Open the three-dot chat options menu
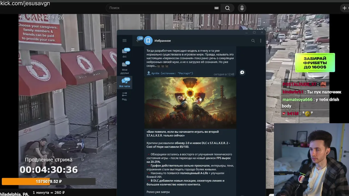This screenshot has width=349, height=196. pos(261,41)
